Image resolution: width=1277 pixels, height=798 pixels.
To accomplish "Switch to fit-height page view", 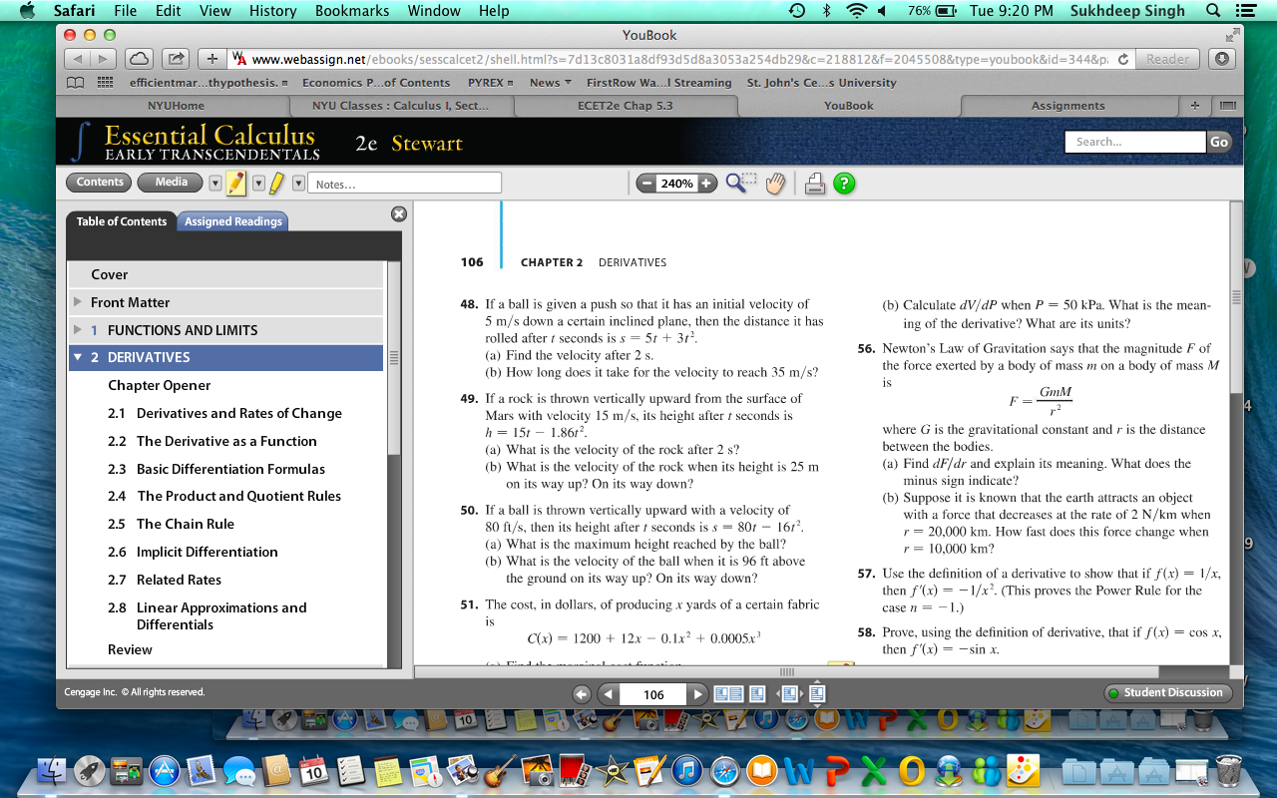I will coord(817,694).
